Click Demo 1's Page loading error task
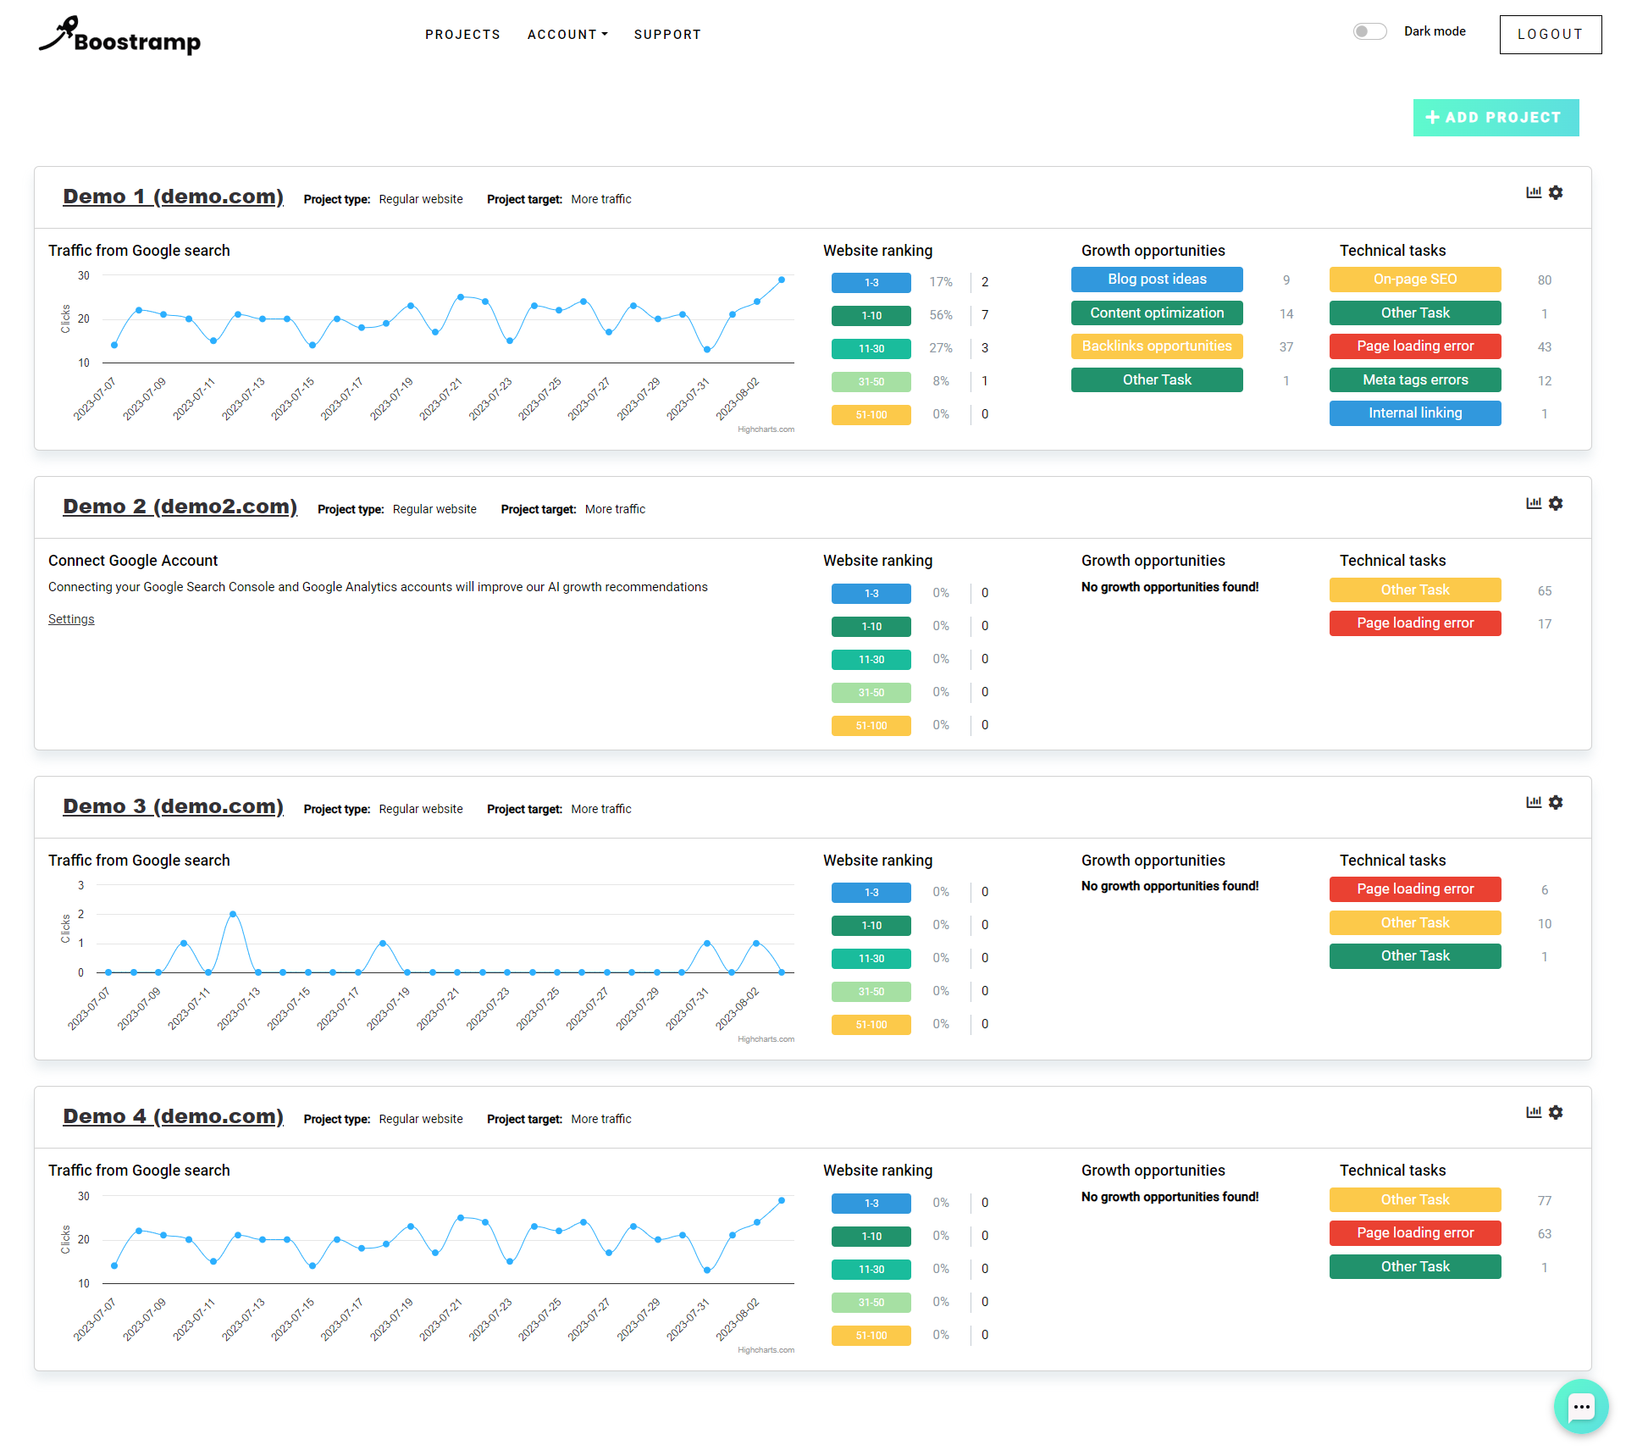Image resolution: width=1626 pixels, height=1456 pixels. click(x=1414, y=346)
